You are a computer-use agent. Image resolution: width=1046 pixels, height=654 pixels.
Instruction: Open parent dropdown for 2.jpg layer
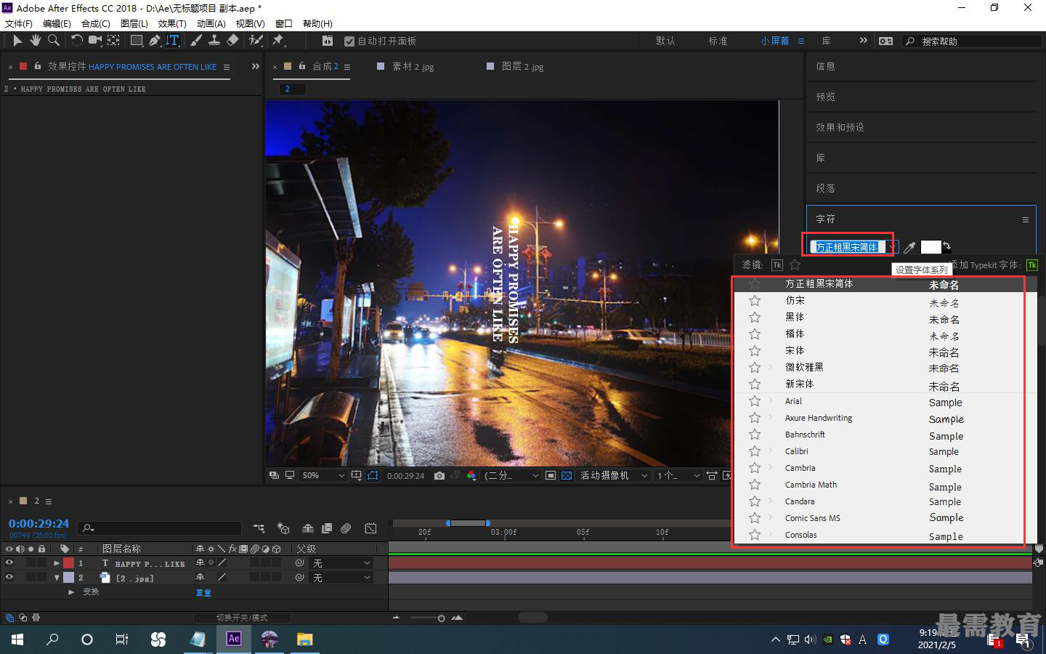[x=341, y=578]
